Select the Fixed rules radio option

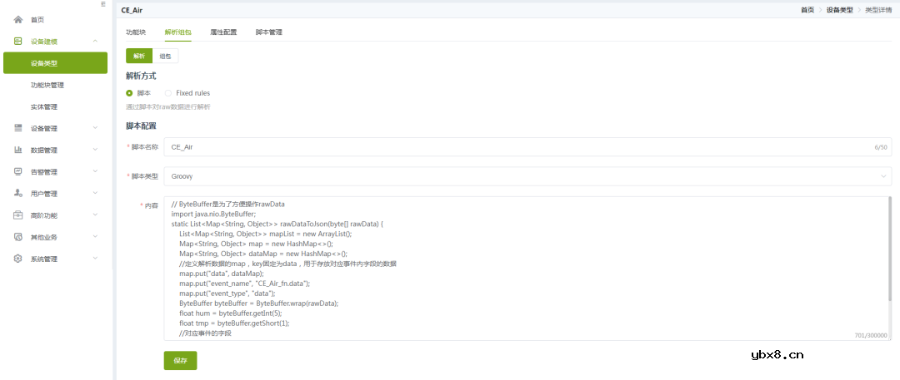pyautogui.click(x=169, y=93)
